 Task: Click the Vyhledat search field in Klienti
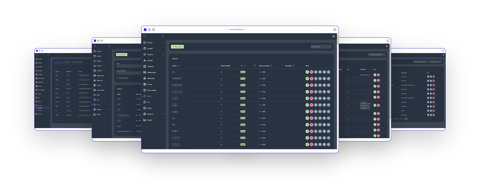click(321, 47)
